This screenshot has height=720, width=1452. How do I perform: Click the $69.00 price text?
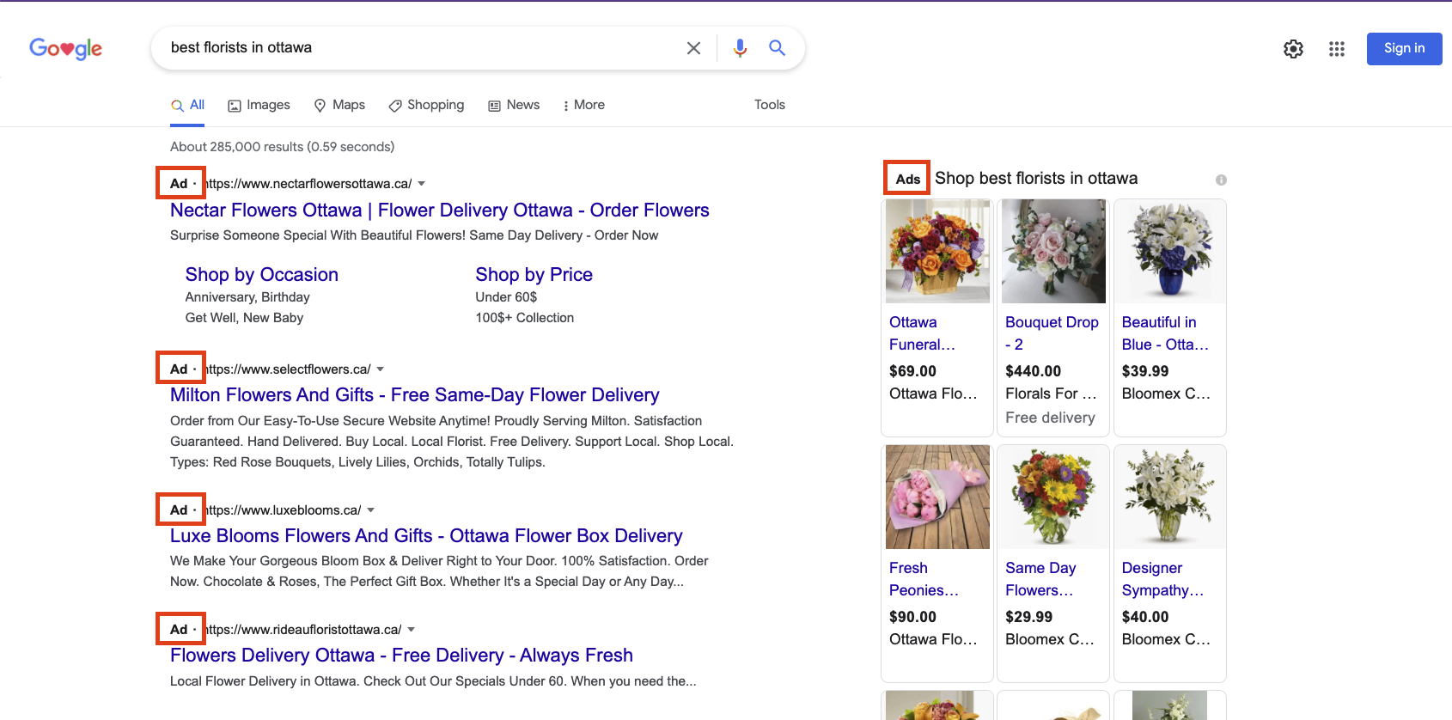click(x=912, y=371)
